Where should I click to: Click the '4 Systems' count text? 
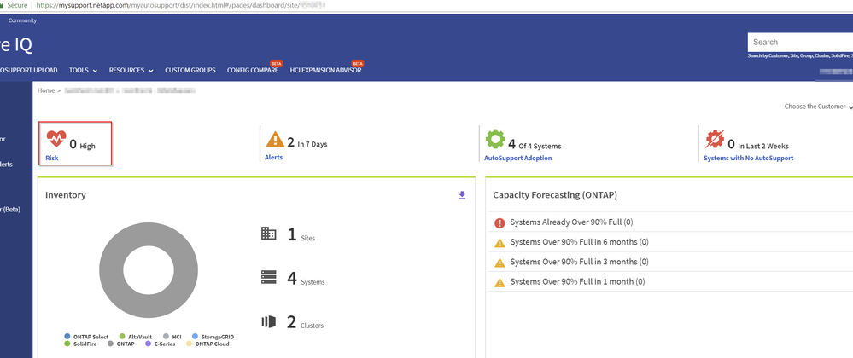(x=306, y=280)
